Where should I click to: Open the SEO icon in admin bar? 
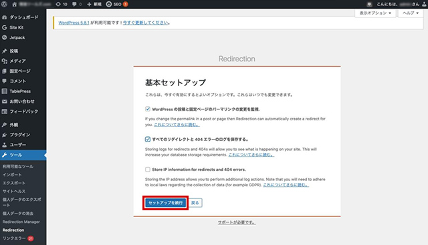click(108, 4)
